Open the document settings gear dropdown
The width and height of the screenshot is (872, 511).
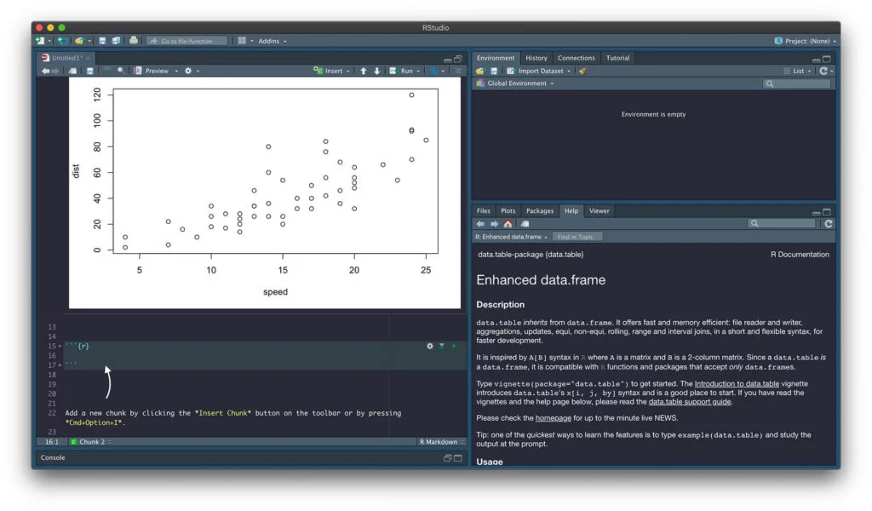[x=192, y=72]
